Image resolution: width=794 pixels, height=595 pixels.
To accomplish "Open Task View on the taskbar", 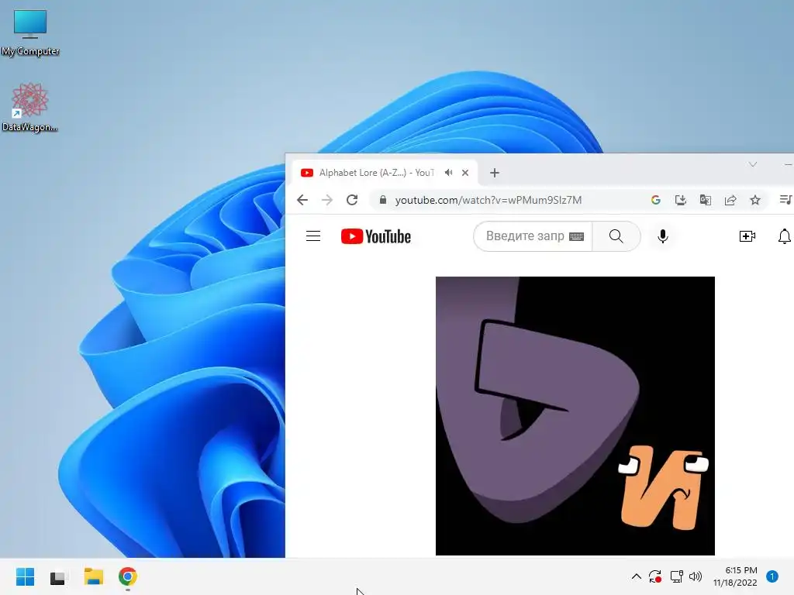I will pos(57,576).
